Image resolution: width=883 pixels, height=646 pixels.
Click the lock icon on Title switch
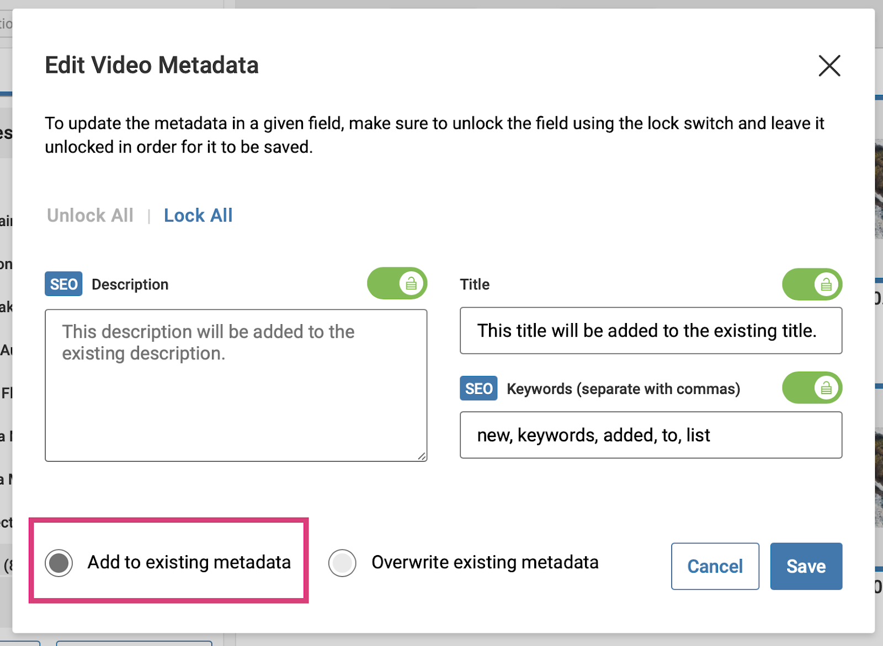826,284
